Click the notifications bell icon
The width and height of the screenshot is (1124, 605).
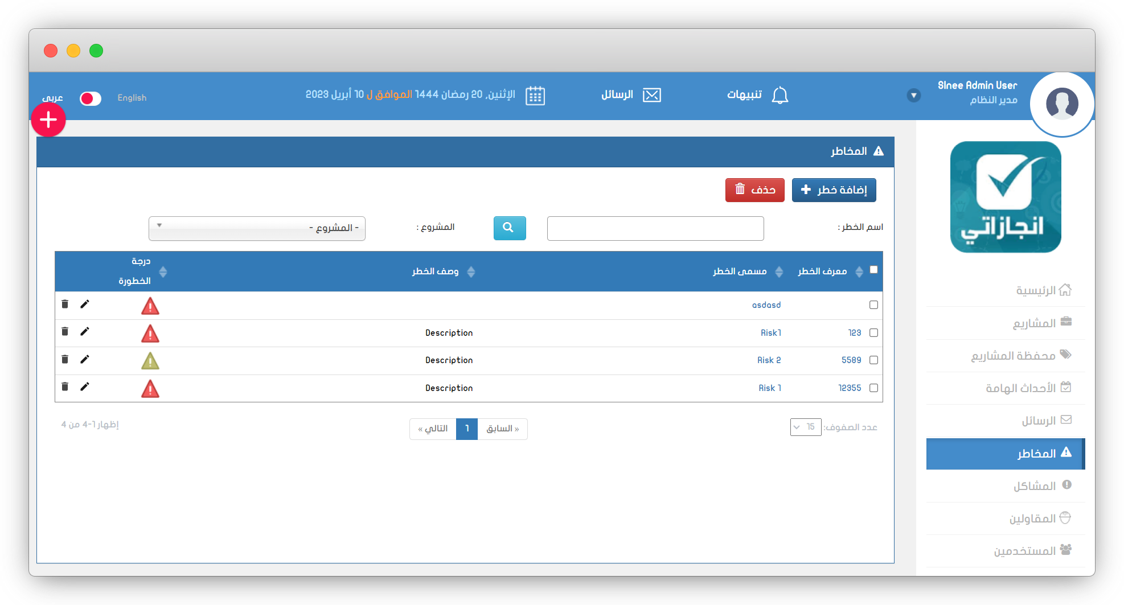pos(780,95)
